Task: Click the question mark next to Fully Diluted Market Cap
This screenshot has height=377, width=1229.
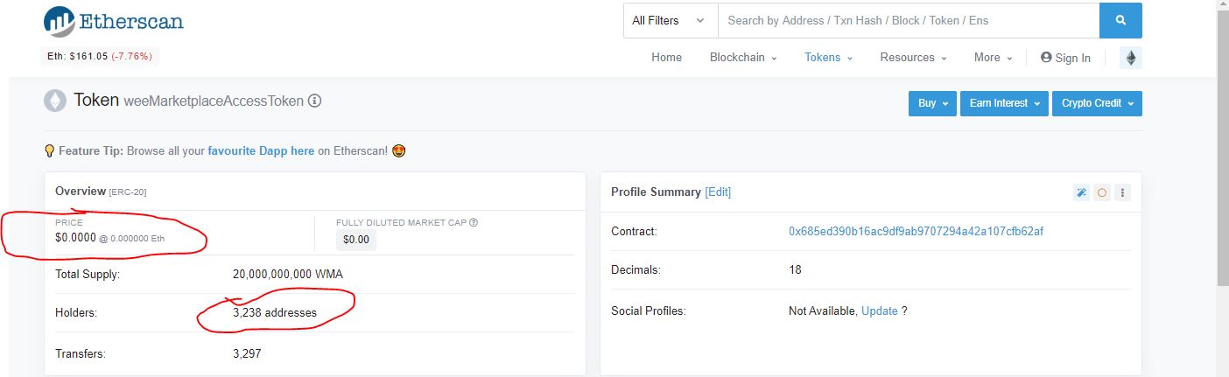Action: [474, 222]
